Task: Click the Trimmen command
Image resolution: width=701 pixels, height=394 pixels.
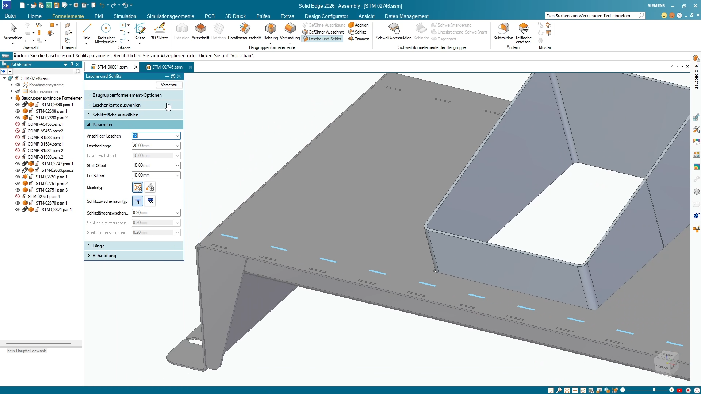Action: tap(359, 39)
